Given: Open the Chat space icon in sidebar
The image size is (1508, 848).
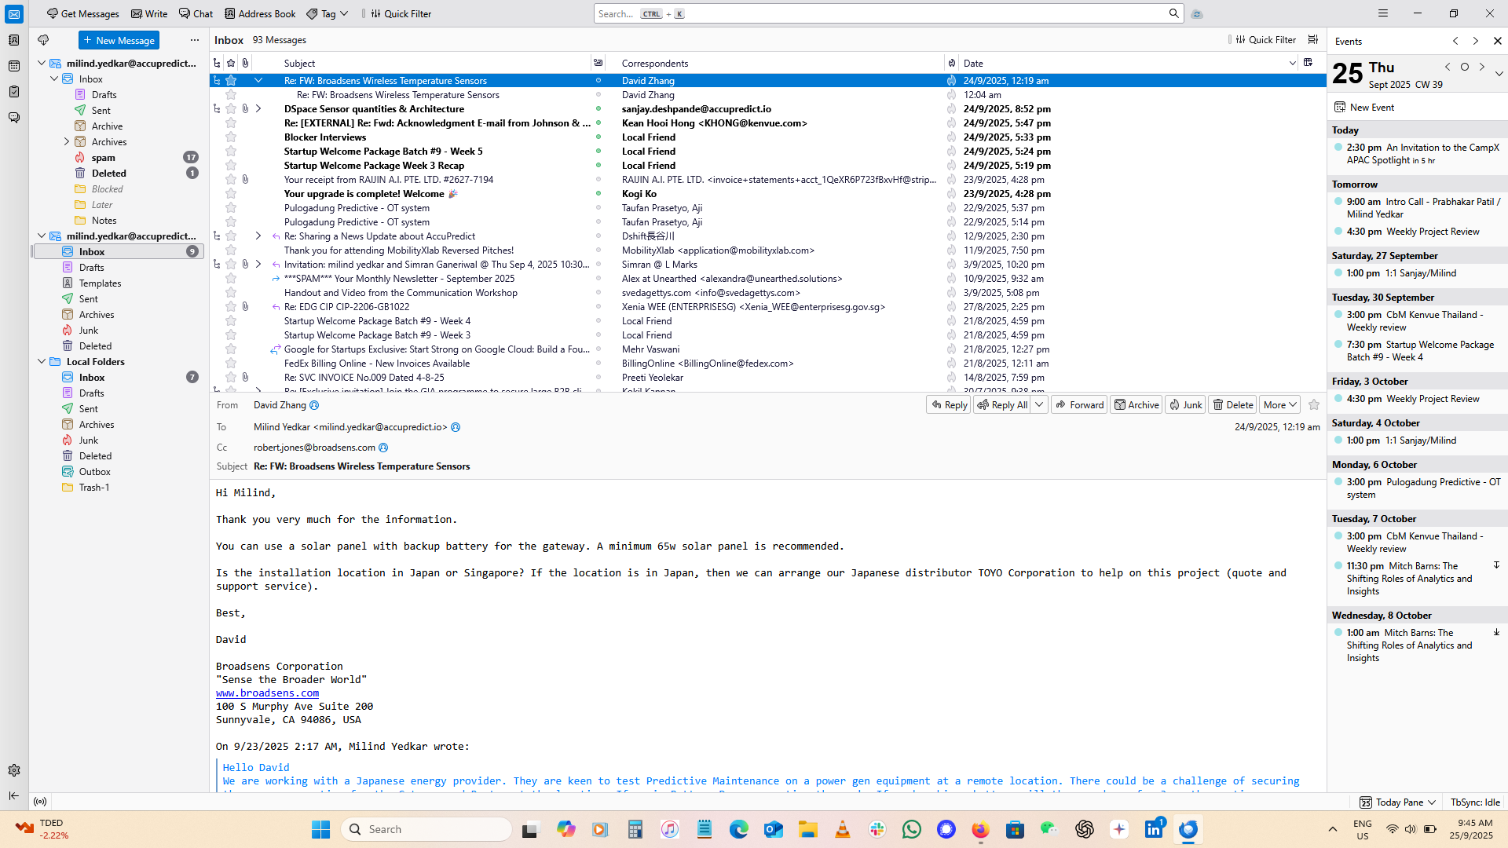Looking at the screenshot, I should point(14,118).
